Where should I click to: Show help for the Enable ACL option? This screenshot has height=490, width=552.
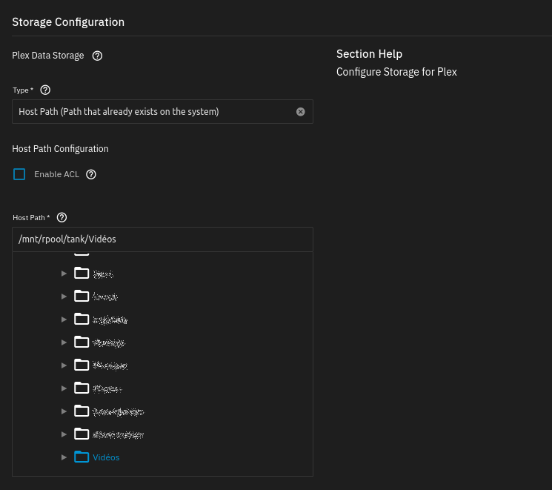click(91, 175)
